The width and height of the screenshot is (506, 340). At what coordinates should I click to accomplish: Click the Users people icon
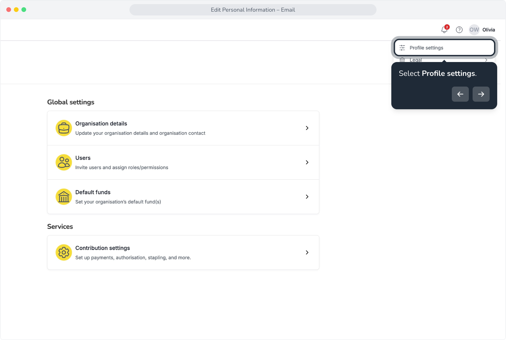point(64,162)
